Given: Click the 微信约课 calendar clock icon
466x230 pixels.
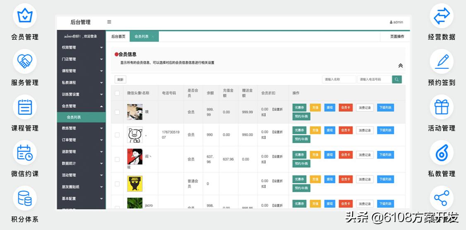Looking at the screenshot, I should [x=25, y=153].
